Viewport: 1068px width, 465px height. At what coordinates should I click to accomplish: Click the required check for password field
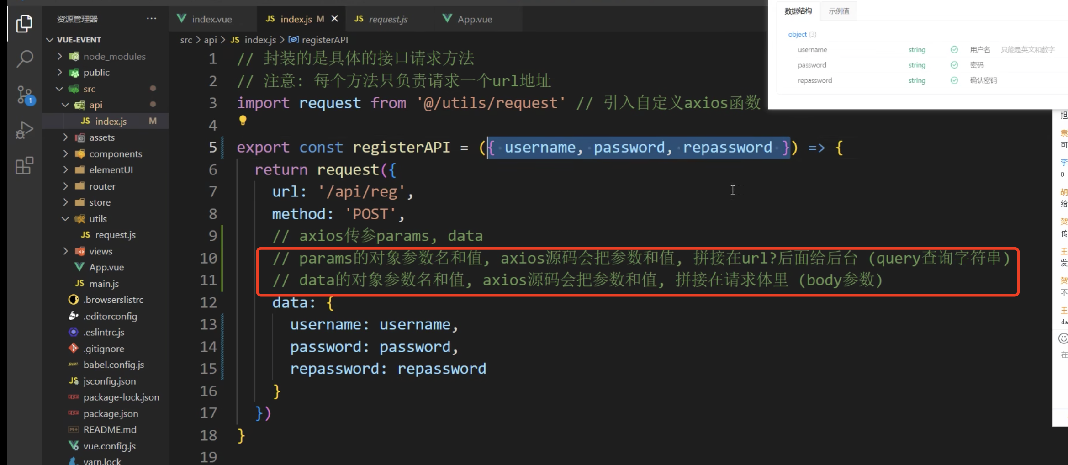pyautogui.click(x=954, y=65)
